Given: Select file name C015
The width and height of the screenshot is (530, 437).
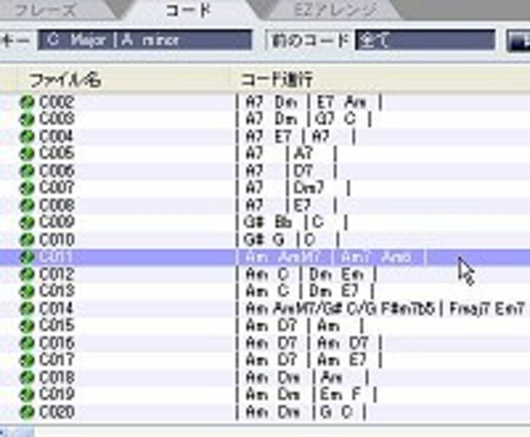Looking at the screenshot, I should [56, 326].
